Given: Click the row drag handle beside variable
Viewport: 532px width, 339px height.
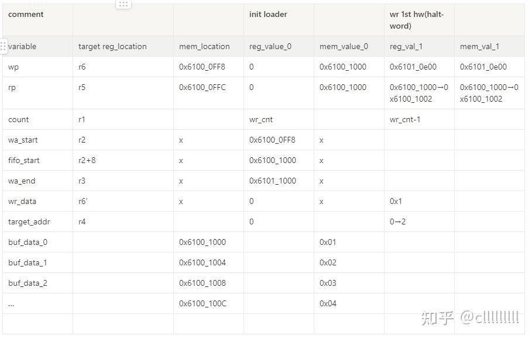Looking at the screenshot, I should [x=3, y=46].
